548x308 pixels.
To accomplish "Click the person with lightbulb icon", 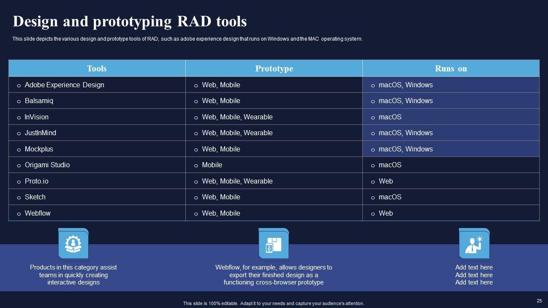I will 474,244.
